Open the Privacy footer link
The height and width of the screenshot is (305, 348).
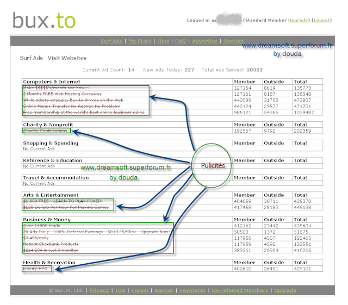(99, 290)
